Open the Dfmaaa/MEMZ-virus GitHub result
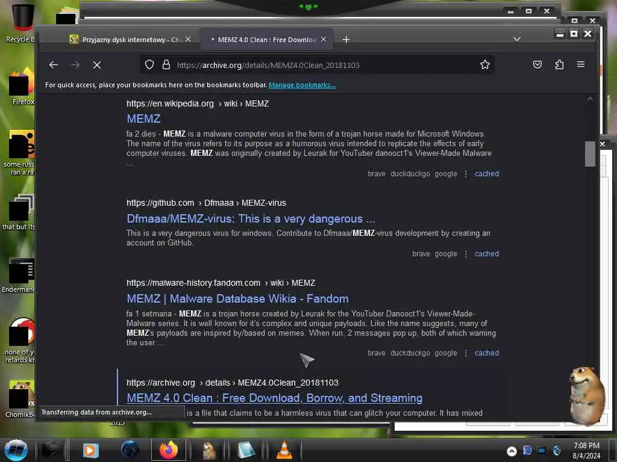Image resolution: width=617 pixels, height=462 pixels. 251,218
